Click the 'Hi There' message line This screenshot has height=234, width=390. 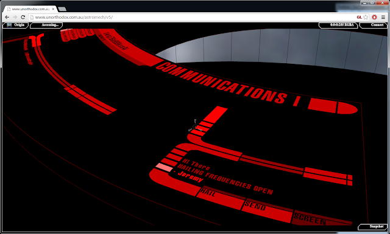pyautogui.click(x=196, y=164)
